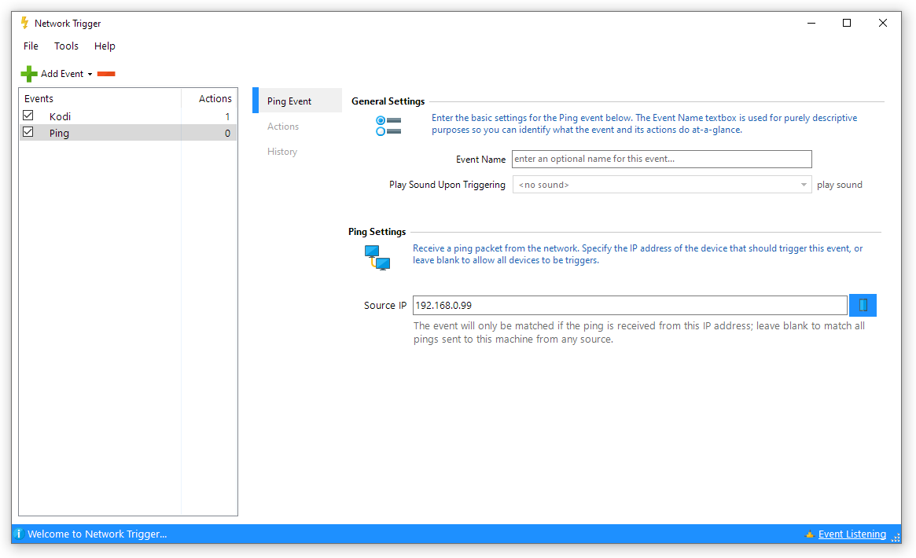Uncheck the Kodi event checkbox
The image size is (916, 558).
28,116
